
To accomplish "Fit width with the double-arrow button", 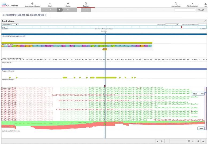I will [x=203, y=141].
